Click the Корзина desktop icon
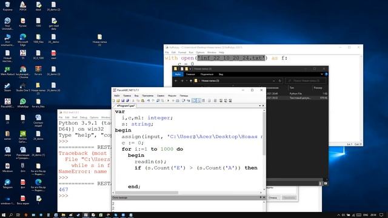388x218 pixels. click(7, 6)
